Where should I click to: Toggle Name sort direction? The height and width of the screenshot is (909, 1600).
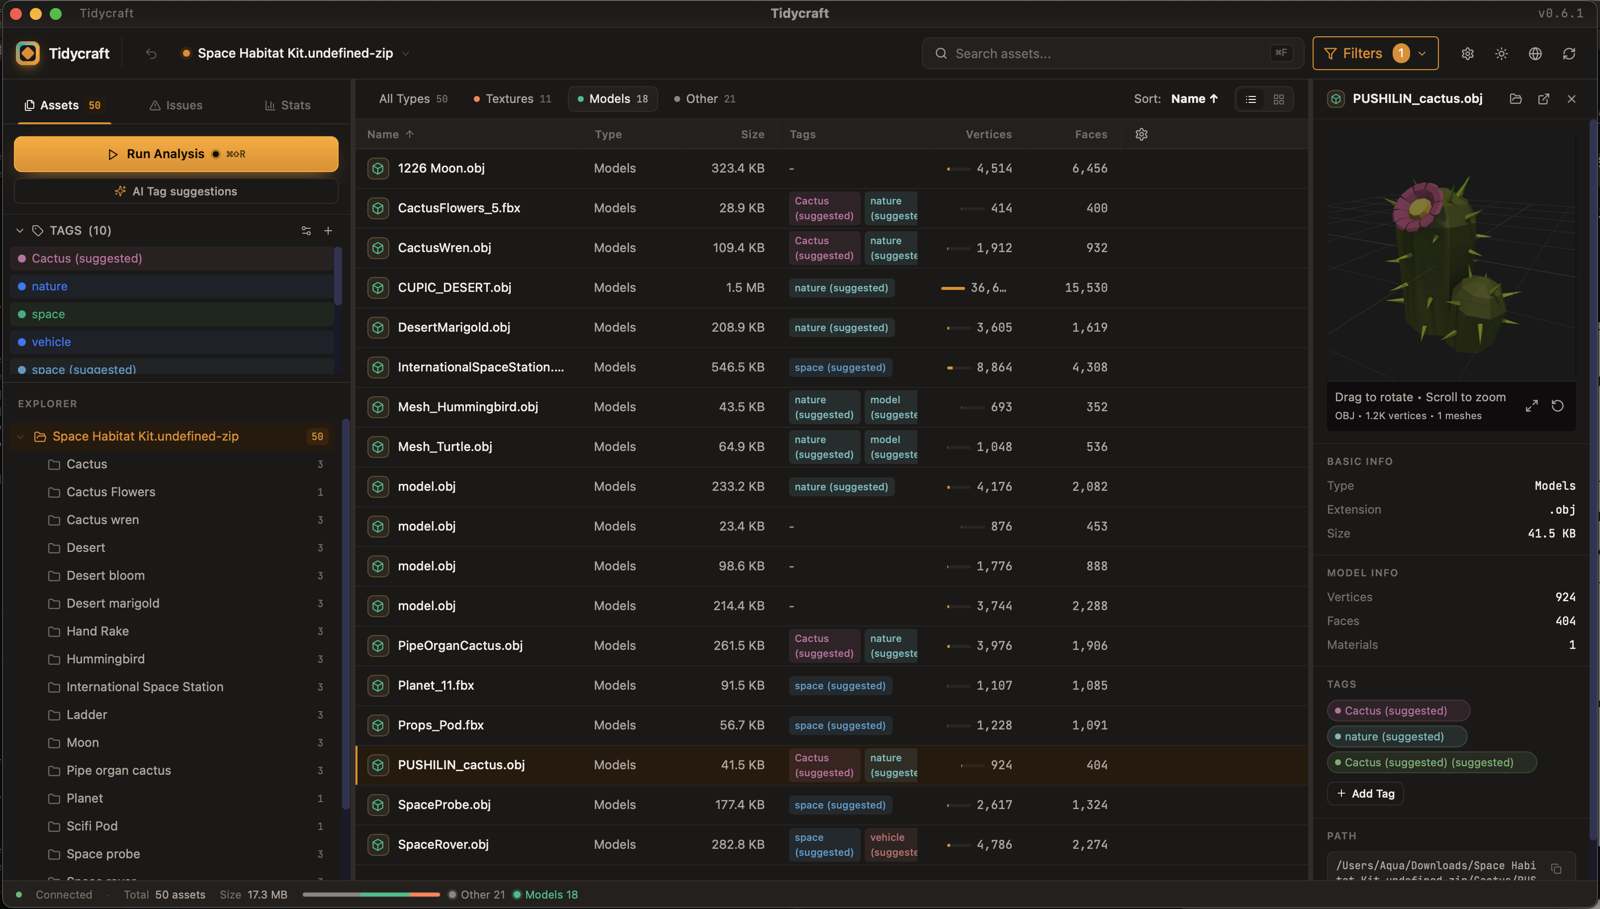point(1194,98)
